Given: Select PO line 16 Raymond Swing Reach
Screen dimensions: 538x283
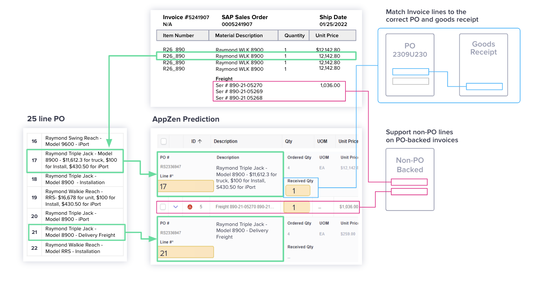Looking at the screenshot, I should (x=75, y=141).
